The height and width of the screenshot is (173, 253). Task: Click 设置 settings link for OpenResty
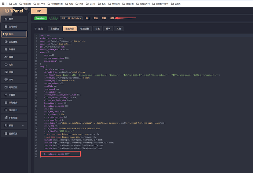(x=112, y=18)
